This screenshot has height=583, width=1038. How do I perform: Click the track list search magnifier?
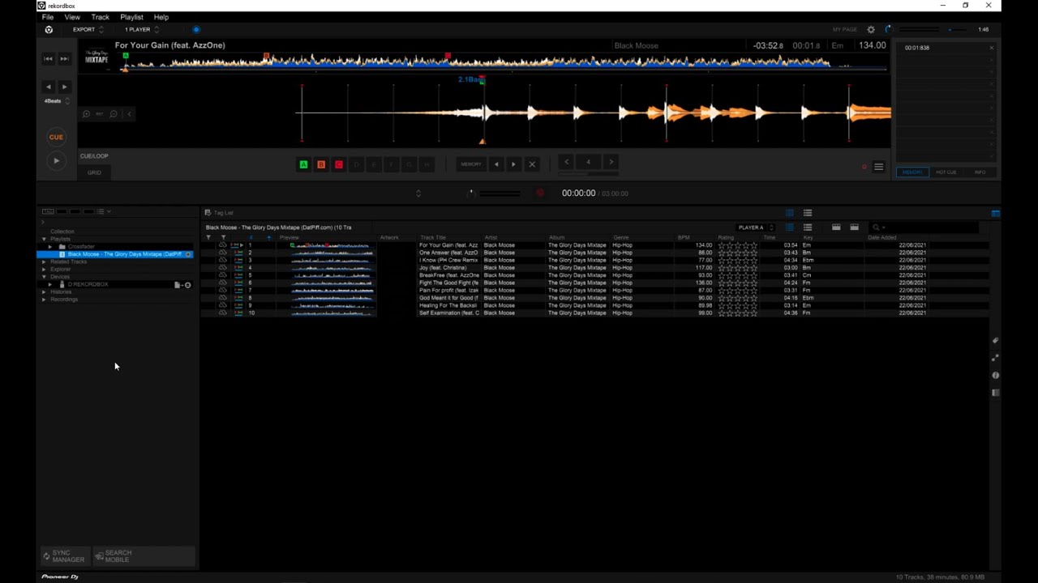[x=876, y=228]
